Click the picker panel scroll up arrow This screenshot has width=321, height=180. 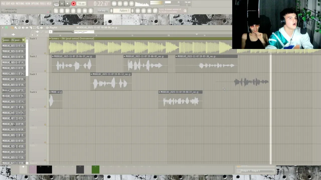click(x=27, y=41)
